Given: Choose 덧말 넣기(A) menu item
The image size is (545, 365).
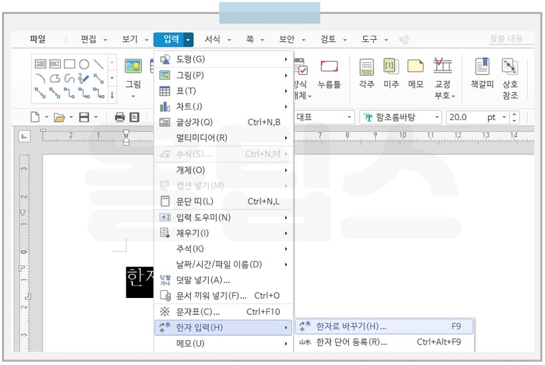Looking at the screenshot, I should pyautogui.click(x=223, y=280).
